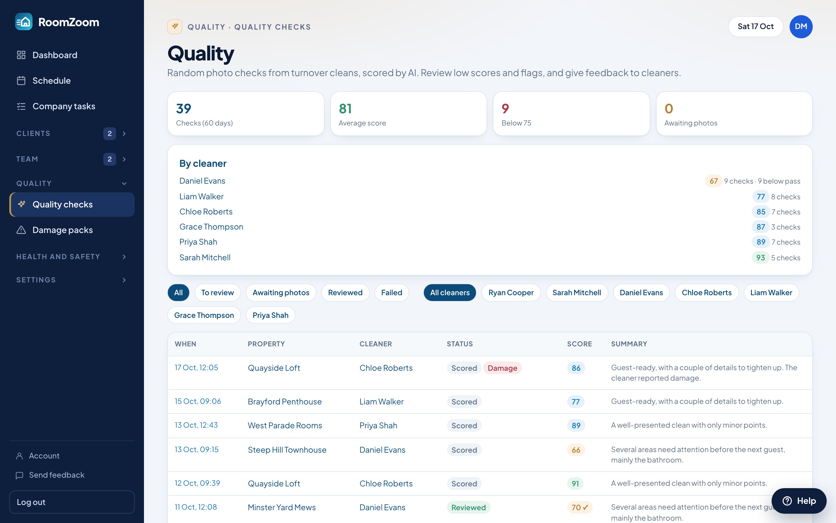Image resolution: width=836 pixels, height=523 pixels.
Task: Collapse the Quality sidebar section
Action: tap(72, 183)
